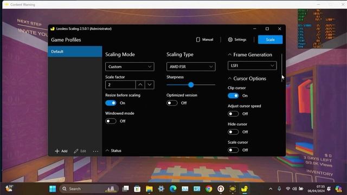Viewport: 347px width, 195px height.
Task: Open the Windows Start menu
Action: click(x=53, y=189)
